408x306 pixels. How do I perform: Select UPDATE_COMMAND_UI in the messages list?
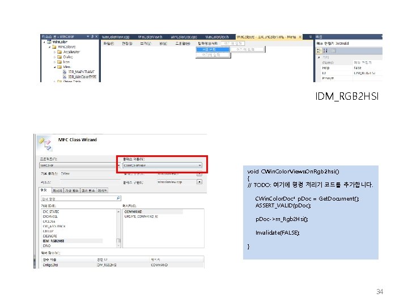point(141,216)
